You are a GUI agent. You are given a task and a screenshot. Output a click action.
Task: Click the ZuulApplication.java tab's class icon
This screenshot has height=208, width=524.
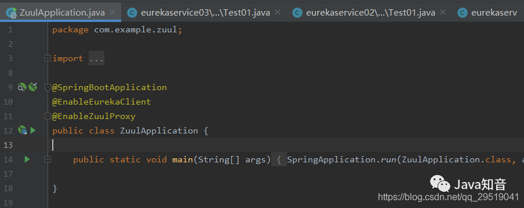click(12, 13)
